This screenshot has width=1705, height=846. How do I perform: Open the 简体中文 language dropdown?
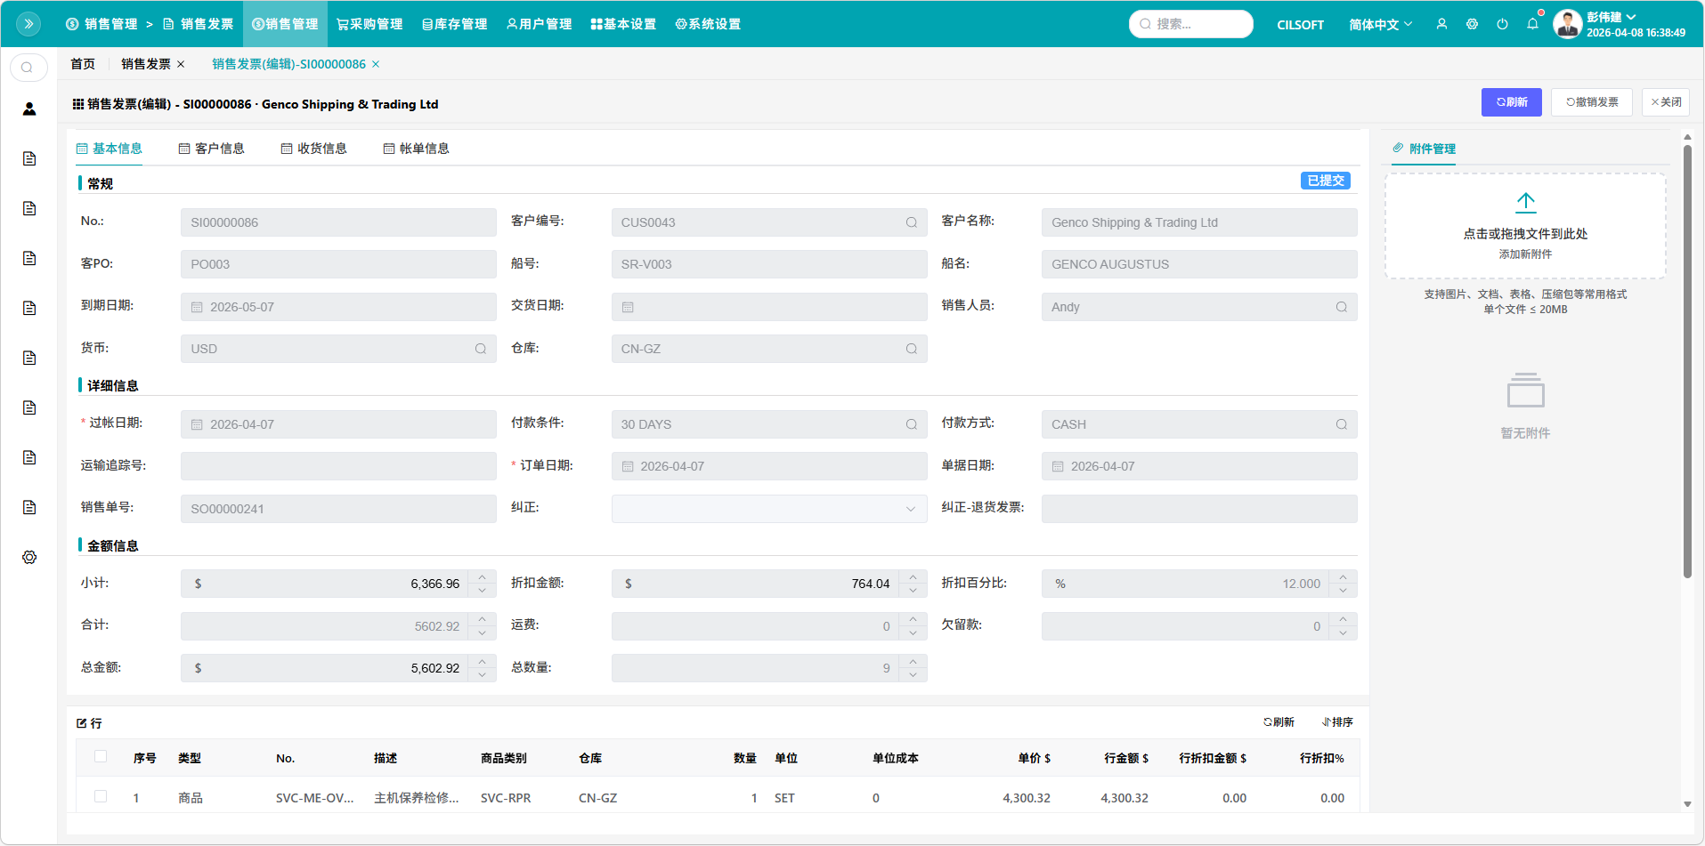[x=1380, y=24]
